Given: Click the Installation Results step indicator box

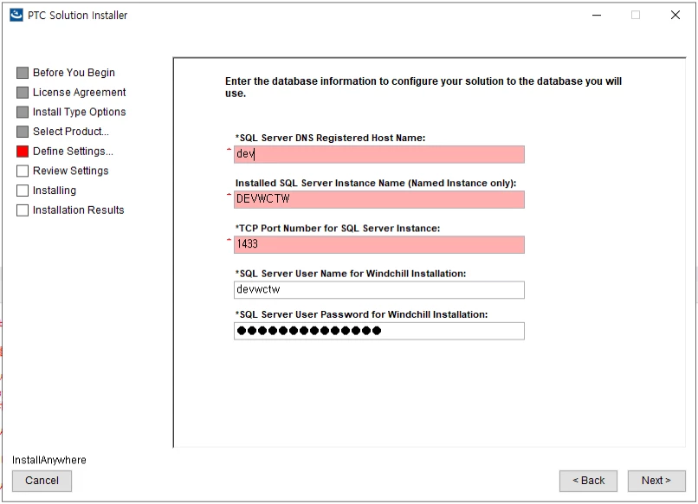Looking at the screenshot, I should click(x=23, y=210).
